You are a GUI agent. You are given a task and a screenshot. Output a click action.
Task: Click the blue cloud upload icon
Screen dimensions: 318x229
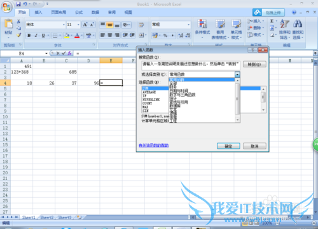[x=257, y=12]
